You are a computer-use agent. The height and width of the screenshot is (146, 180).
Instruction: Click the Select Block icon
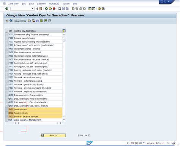click(46, 21)
